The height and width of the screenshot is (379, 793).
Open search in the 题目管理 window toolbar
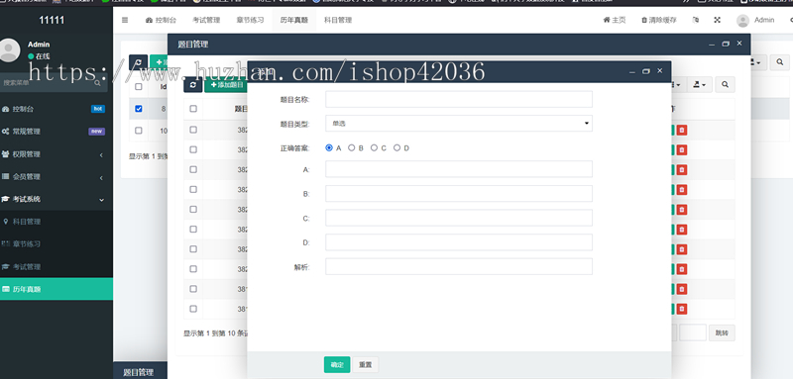point(726,85)
